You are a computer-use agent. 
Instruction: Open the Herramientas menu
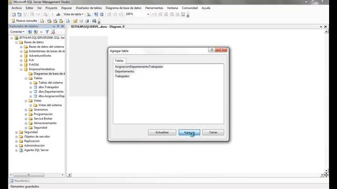point(154,8)
